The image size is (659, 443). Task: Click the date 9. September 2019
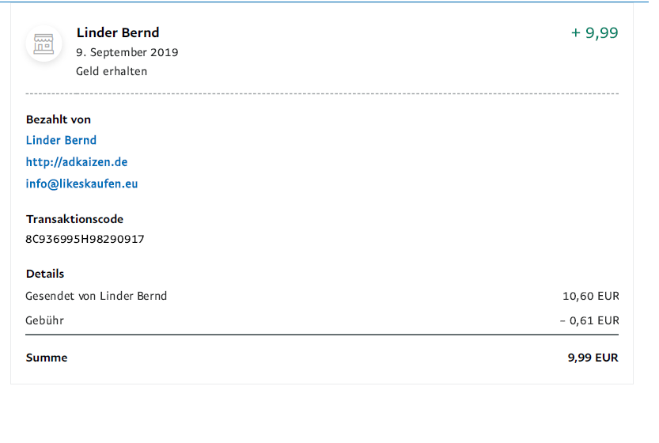click(127, 52)
